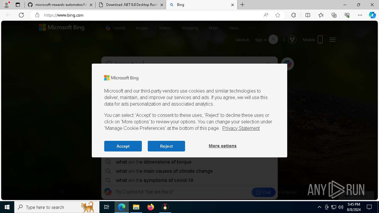Select suggestion 'dimensions of torque'
The image size is (379, 213).
[189, 162]
